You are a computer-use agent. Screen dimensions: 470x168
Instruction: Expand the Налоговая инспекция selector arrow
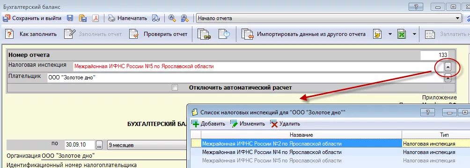tap(448, 67)
